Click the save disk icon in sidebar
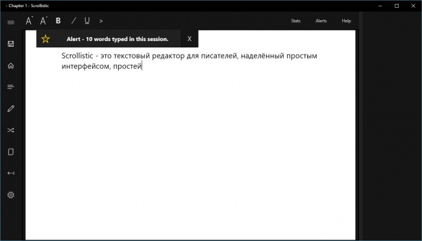Viewport: 422px width, 241px height. (x=11, y=44)
